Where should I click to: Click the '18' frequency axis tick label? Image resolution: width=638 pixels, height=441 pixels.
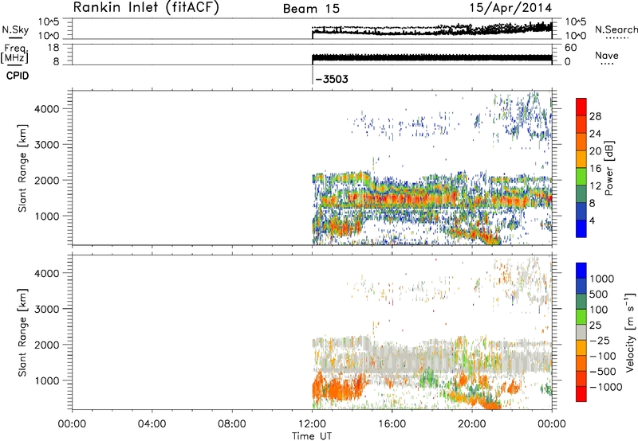53,48
